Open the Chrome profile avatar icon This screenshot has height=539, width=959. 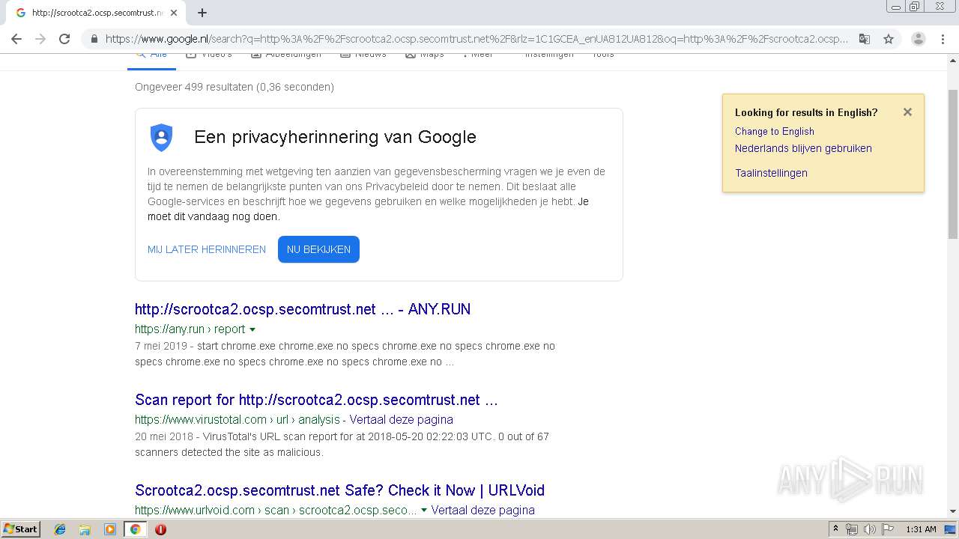(918, 39)
